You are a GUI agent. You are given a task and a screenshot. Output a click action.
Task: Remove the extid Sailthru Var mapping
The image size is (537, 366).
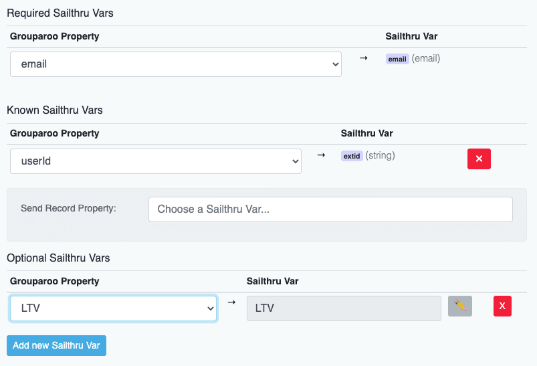pos(479,159)
